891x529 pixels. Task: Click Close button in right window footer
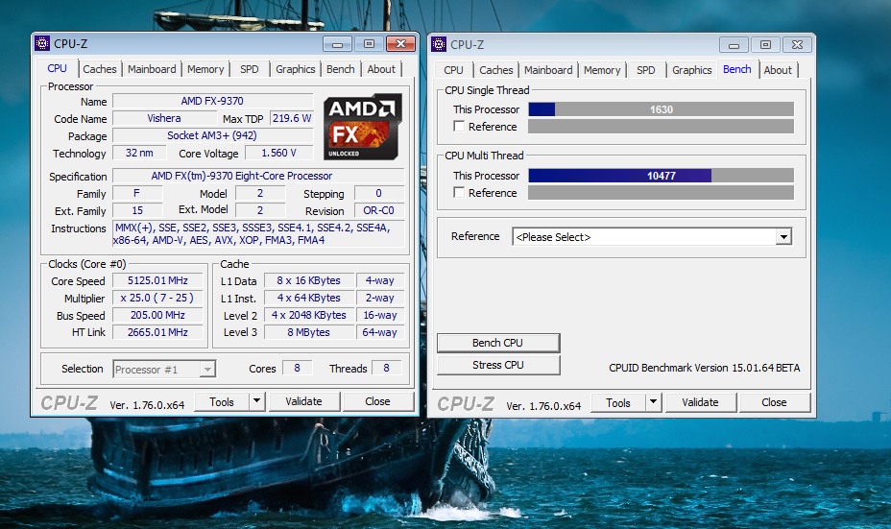pos(774,402)
